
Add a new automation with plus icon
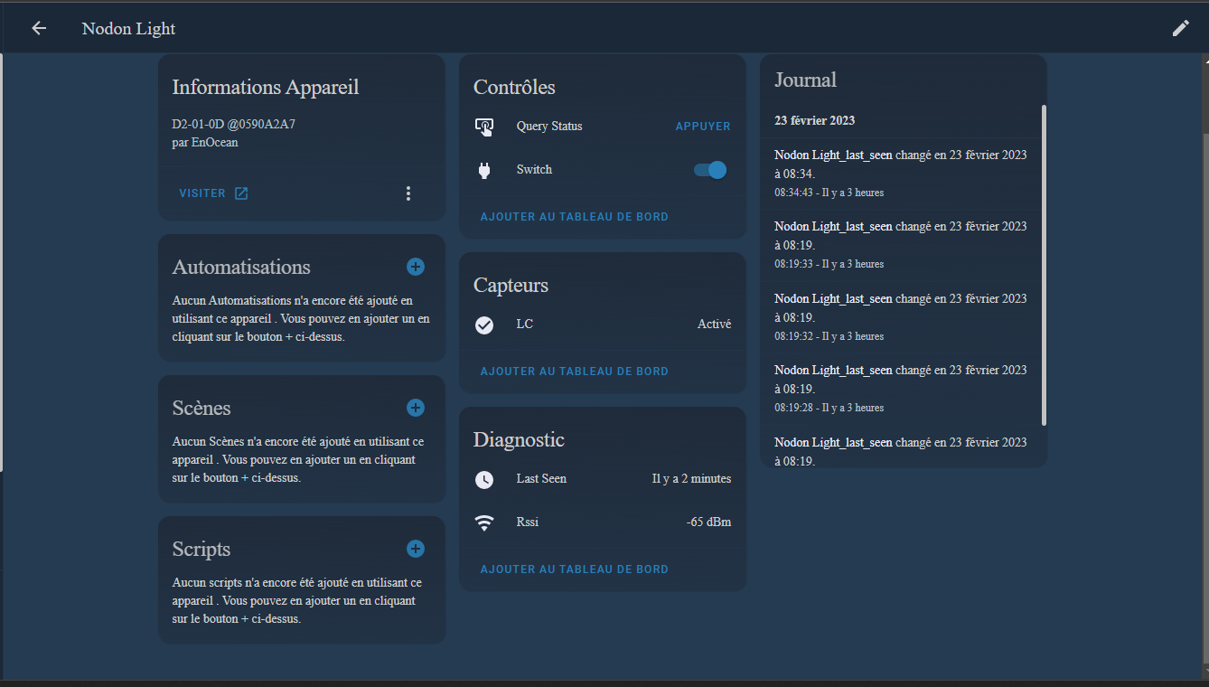pyautogui.click(x=415, y=267)
